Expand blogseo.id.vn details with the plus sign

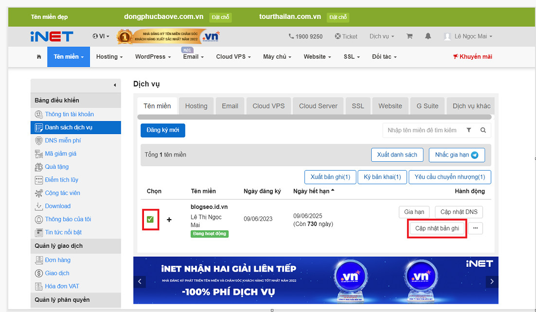tap(169, 220)
